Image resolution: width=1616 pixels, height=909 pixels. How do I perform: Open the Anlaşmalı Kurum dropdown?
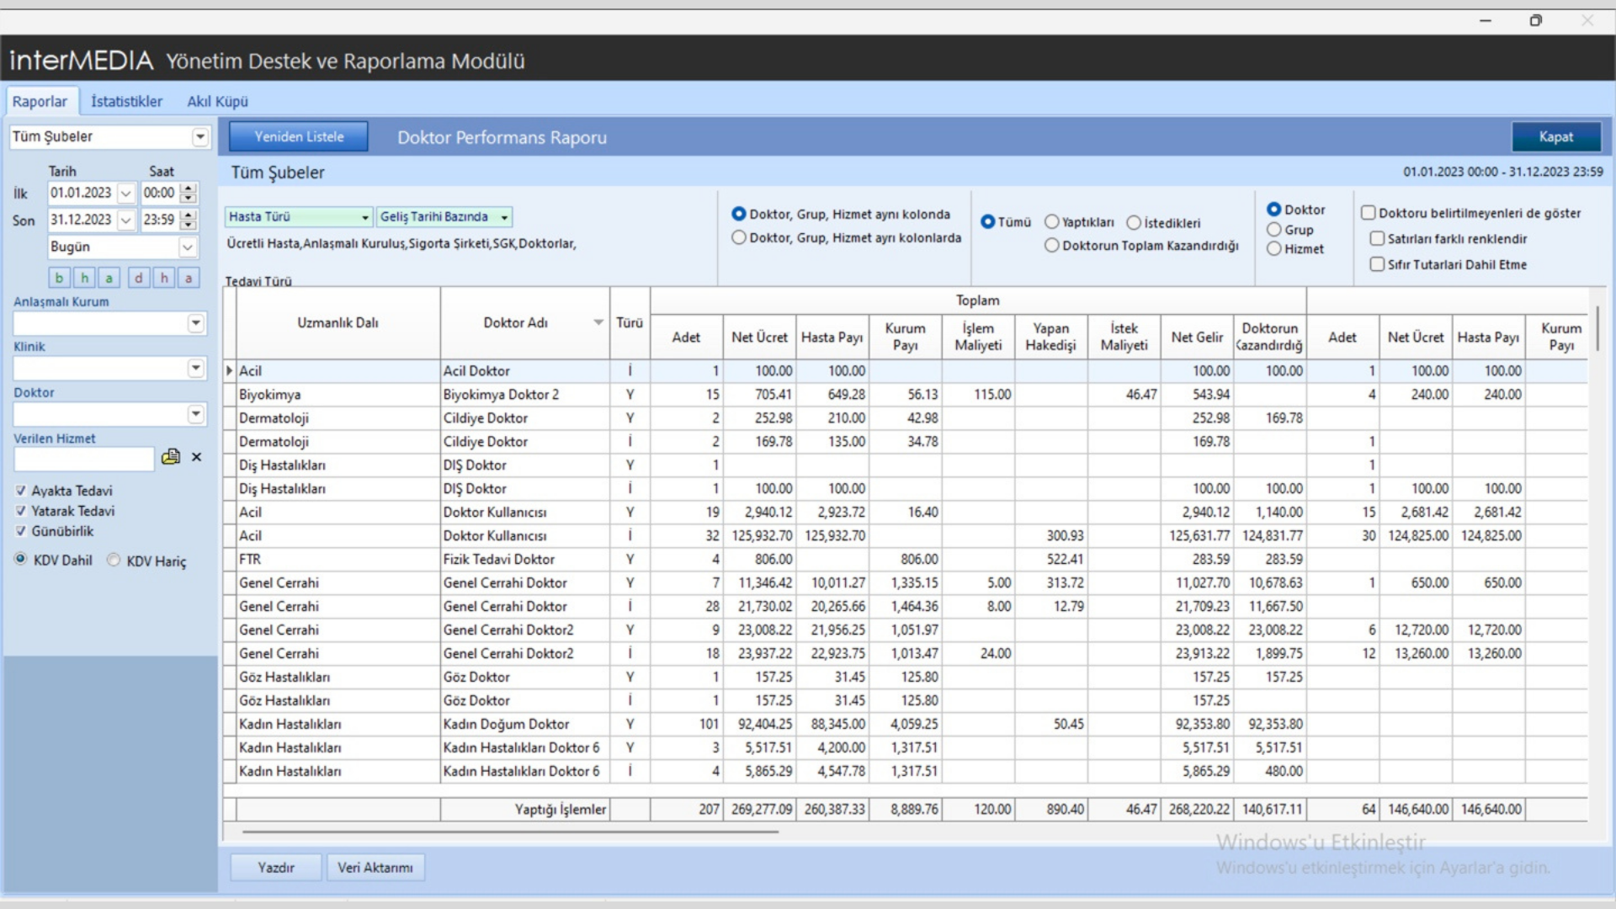click(x=195, y=323)
